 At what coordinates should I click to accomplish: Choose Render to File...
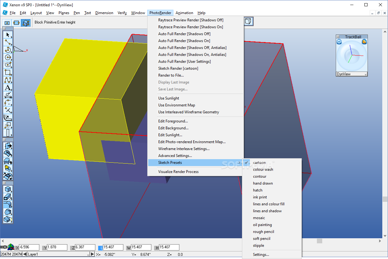196,75
